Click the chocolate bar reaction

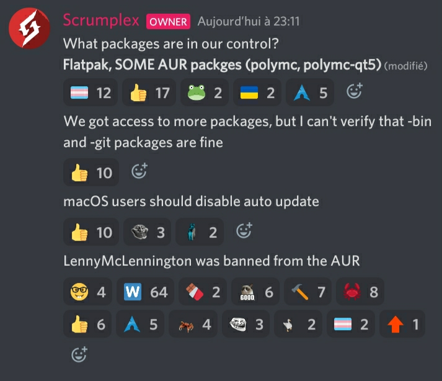(x=203, y=292)
